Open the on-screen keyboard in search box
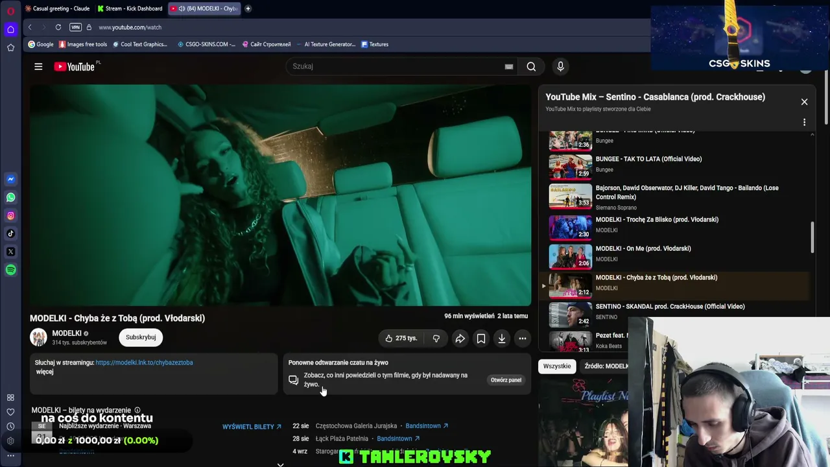Viewport: 830px width, 467px height. pyautogui.click(x=509, y=66)
